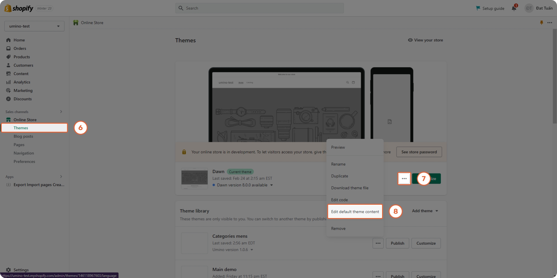Viewport: 557px width, 278px height.
Task: Open the umino-test store switcher dropdown
Action: tap(34, 26)
